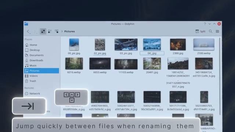Select the 49837691803_ image thumbnail
Screen dimensions: 235x132
[100, 97]
